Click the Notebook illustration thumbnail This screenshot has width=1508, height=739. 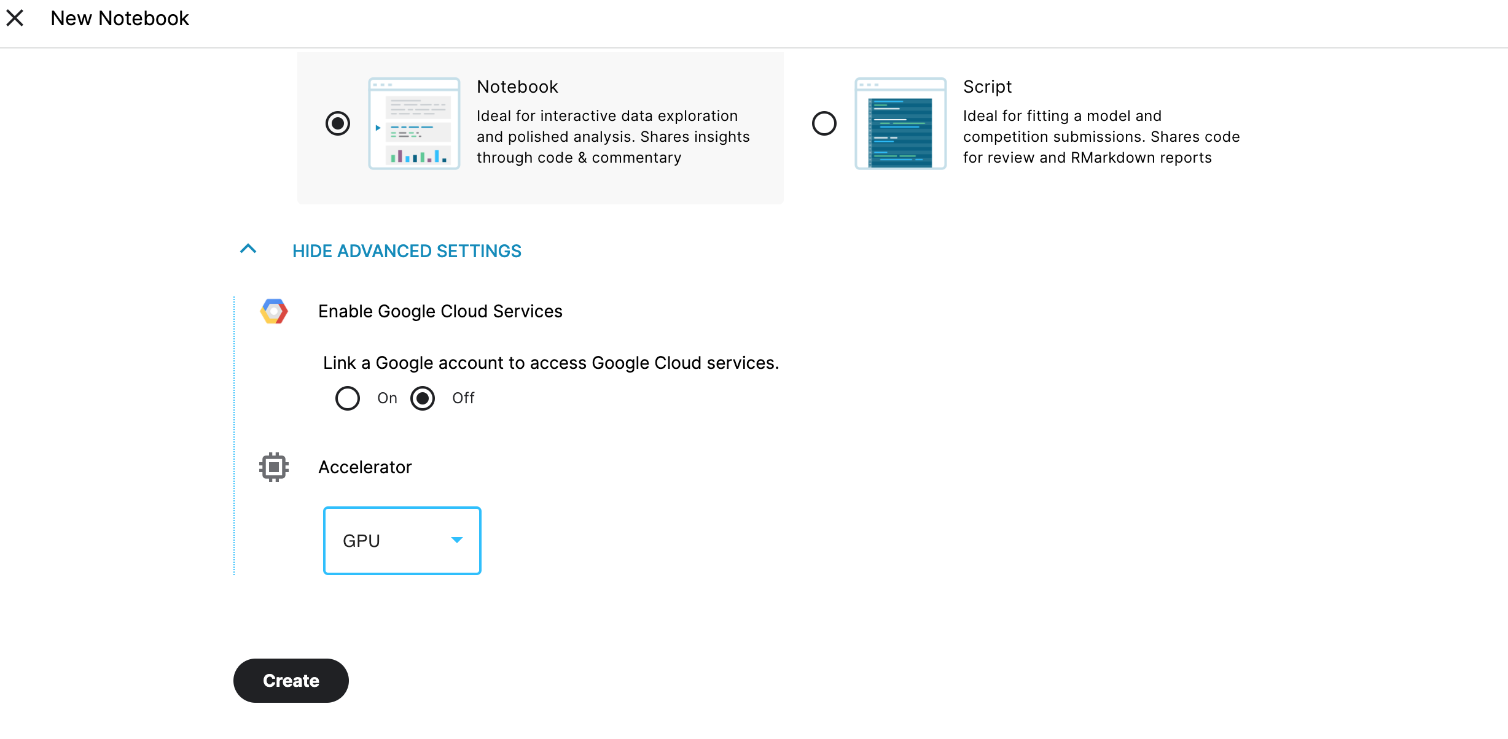(x=414, y=123)
